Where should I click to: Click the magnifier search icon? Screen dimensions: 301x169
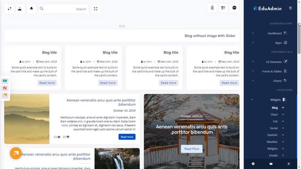tap(42, 8)
